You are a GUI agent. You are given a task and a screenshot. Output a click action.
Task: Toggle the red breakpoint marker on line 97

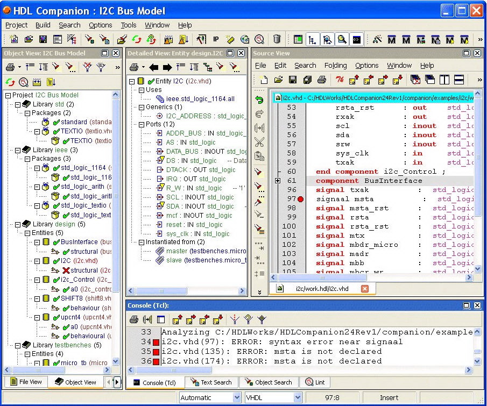pyautogui.click(x=300, y=199)
